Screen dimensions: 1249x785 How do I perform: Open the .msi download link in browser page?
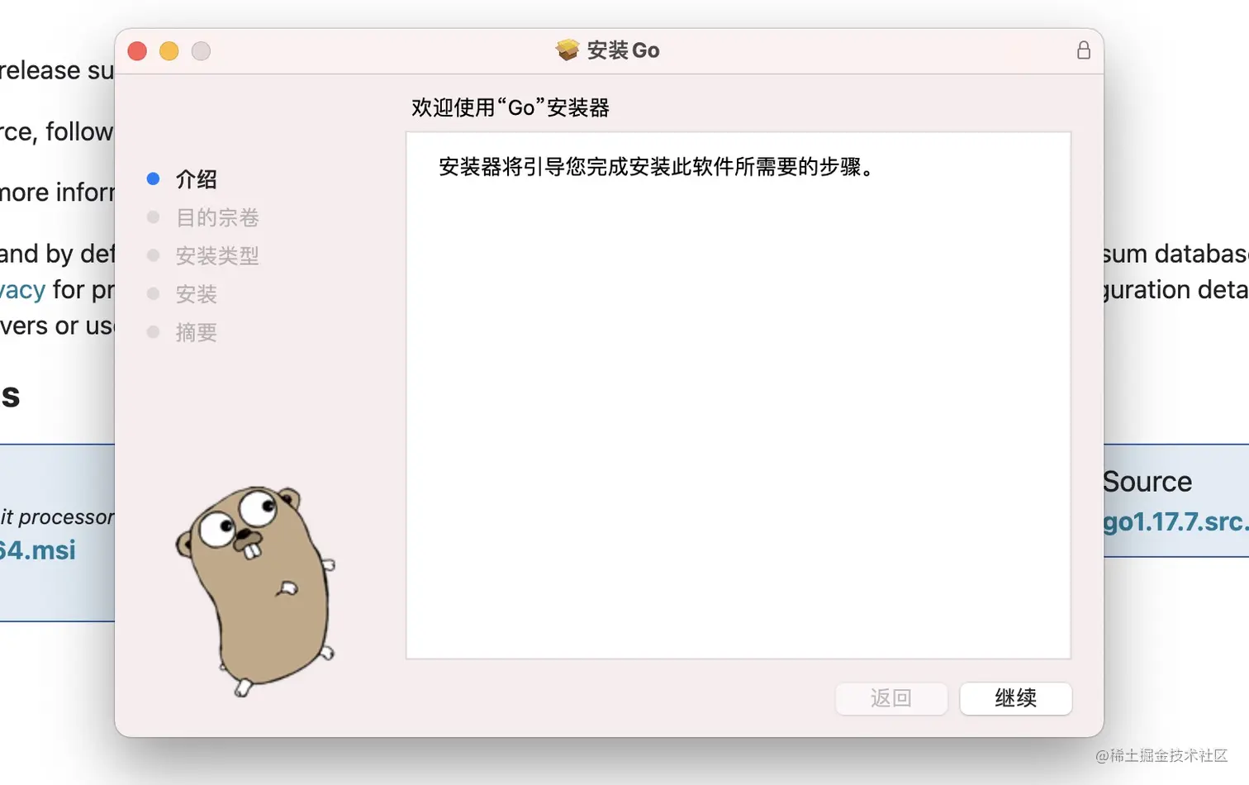click(38, 550)
